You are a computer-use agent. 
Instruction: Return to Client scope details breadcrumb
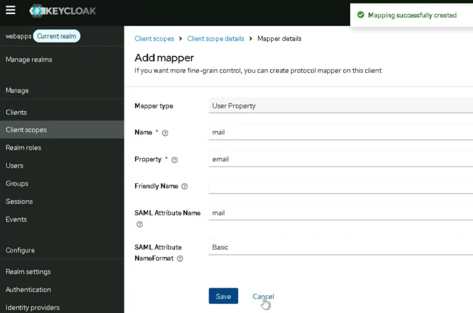pyautogui.click(x=216, y=39)
